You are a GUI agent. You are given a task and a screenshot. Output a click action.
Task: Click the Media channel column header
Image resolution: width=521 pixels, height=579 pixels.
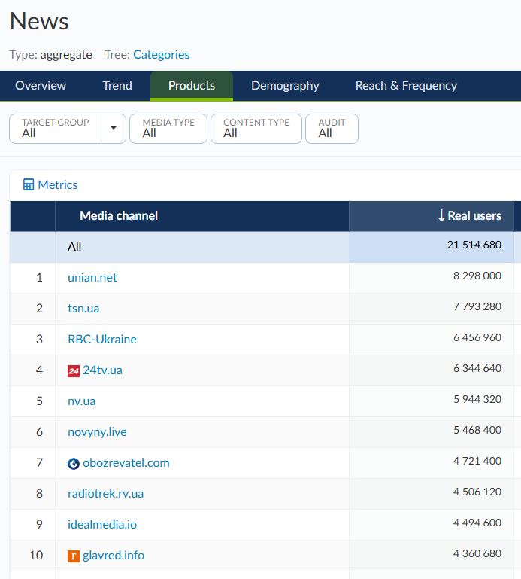tap(119, 216)
